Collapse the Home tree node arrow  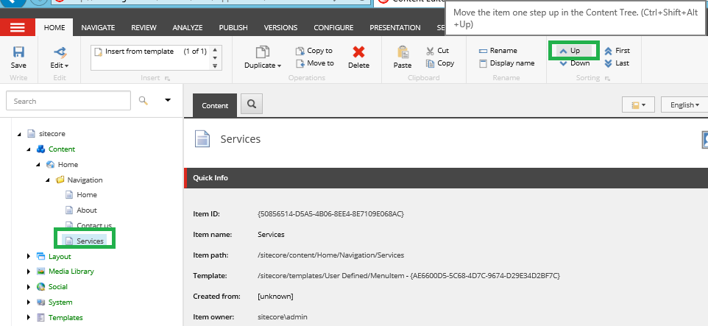tap(38, 165)
